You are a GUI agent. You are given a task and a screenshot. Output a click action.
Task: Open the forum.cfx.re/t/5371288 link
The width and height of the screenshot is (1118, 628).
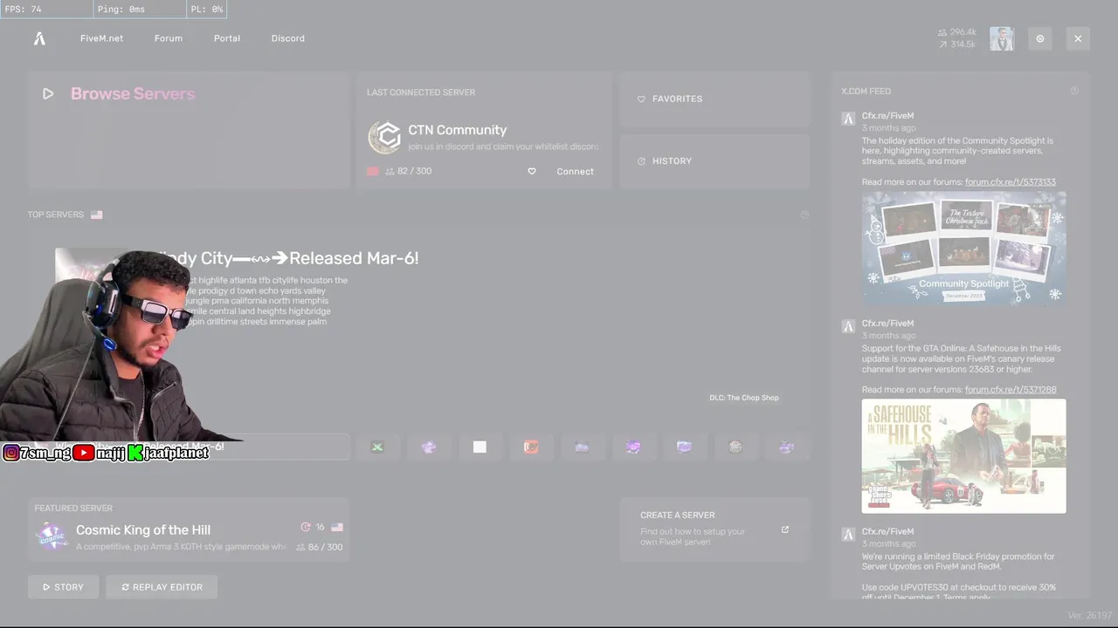tap(1011, 390)
